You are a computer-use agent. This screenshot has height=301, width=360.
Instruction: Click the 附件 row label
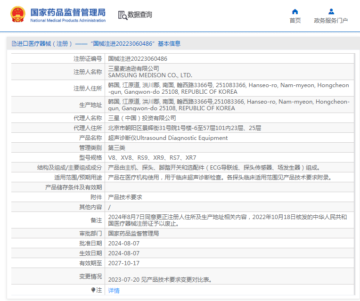tap(96, 197)
